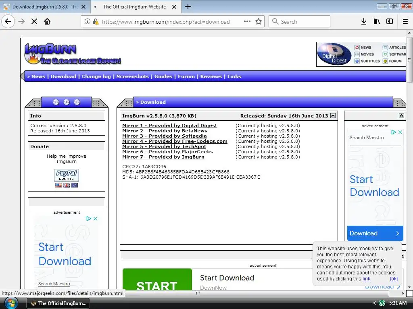Close The Official ImgBurn Website tab
413x309 pixels.
[x=174, y=7]
